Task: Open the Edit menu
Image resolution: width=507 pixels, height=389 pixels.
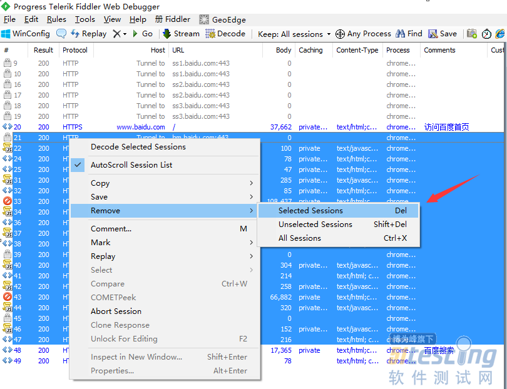Action: [31, 19]
